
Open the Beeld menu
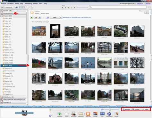point(17,4)
